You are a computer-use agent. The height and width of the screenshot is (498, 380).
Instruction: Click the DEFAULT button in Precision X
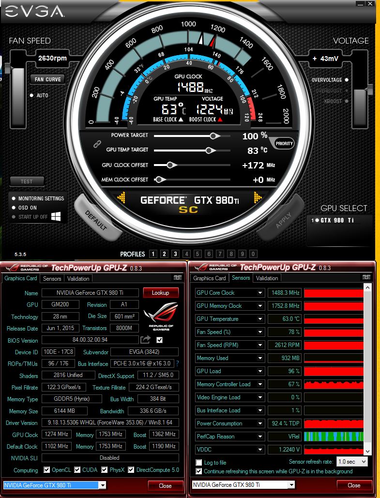(x=97, y=219)
